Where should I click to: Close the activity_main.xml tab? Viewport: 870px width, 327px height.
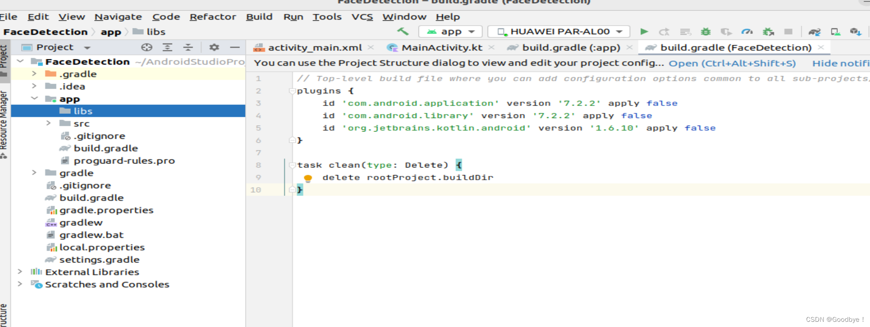(x=371, y=47)
